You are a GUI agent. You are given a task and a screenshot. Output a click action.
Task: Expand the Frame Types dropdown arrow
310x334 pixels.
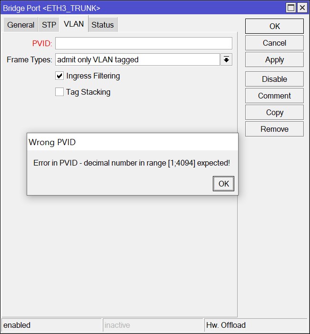click(226, 59)
